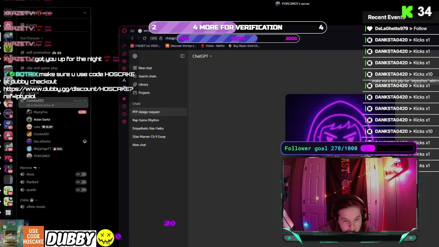Viewport: 439px width, 247px height.
Task: Open Discord server icon with 43 badge
Action: pos(8,191)
